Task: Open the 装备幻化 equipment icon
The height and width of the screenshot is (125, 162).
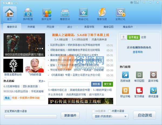Action: tap(83, 14)
